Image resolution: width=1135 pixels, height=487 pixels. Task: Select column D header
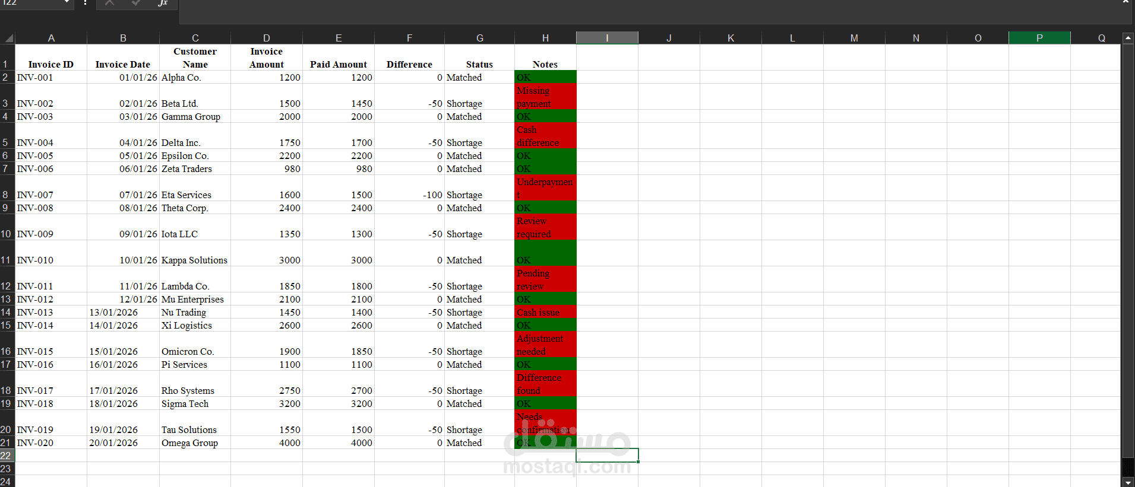(267, 38)
